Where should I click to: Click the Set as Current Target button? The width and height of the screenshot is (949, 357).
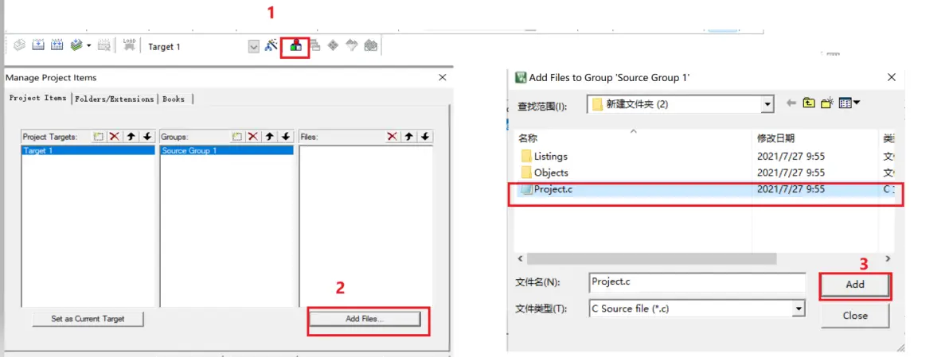coord(88,319)
